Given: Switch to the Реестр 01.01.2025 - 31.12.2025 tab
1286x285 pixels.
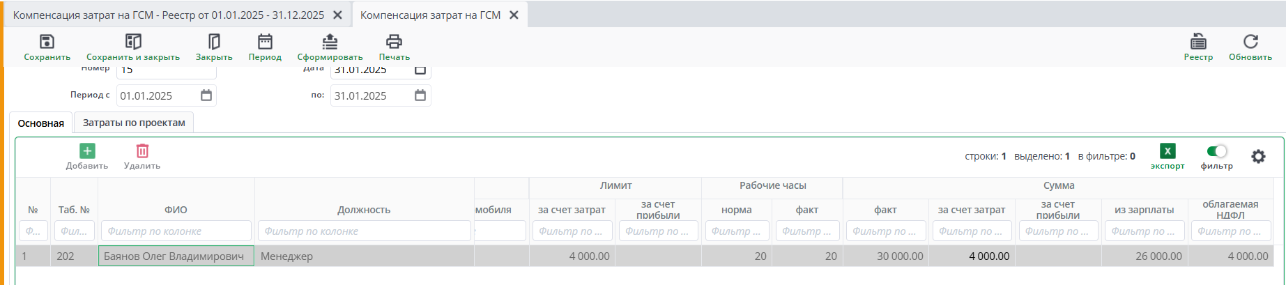Looking at the screenshot, I should coord(169,15).
